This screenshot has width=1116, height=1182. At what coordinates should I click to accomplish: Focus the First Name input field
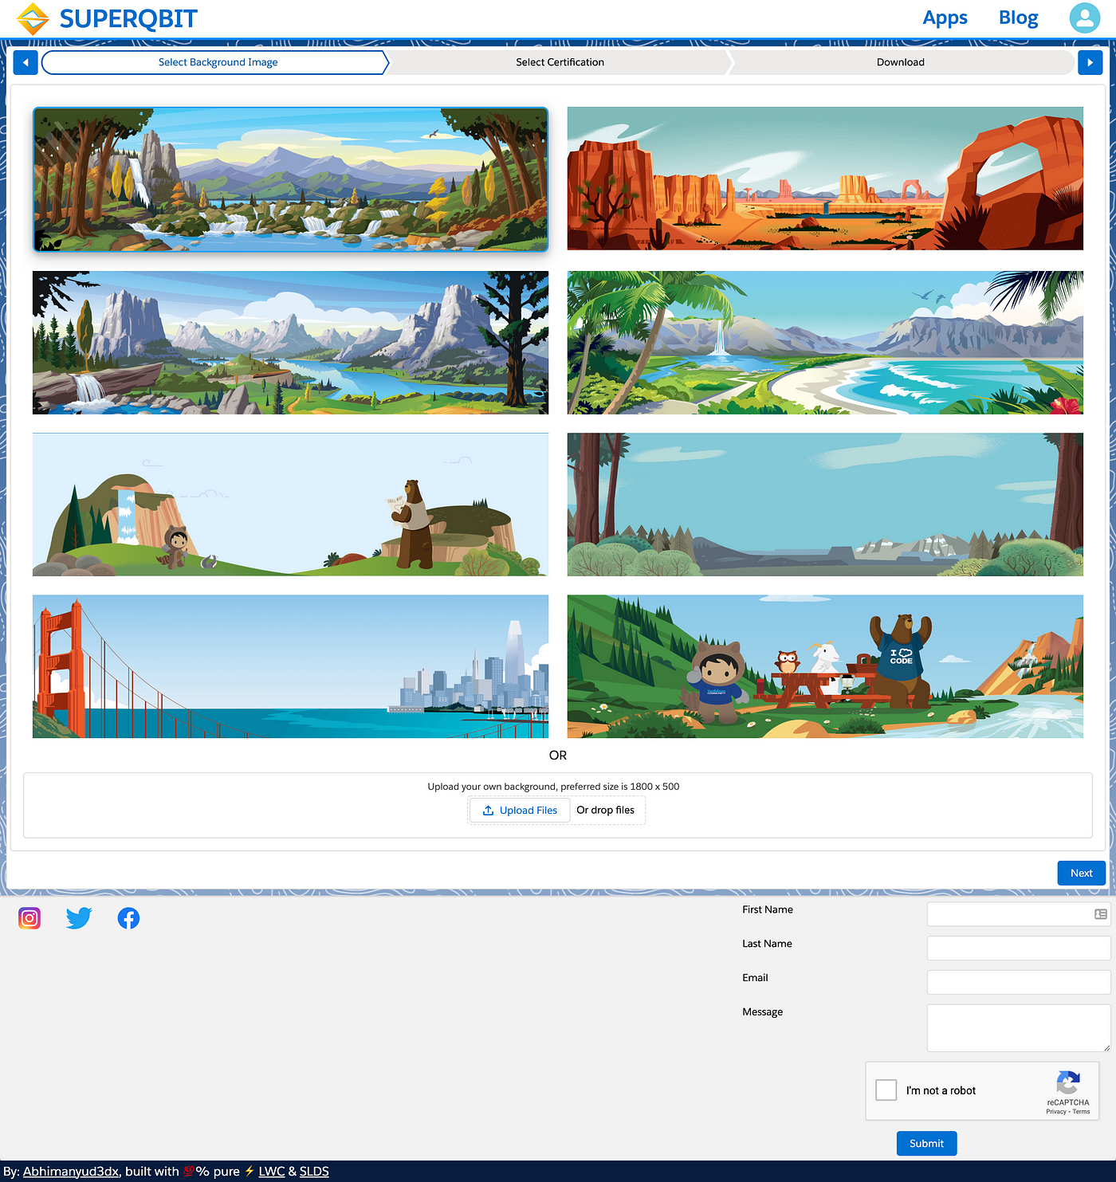1019,914
